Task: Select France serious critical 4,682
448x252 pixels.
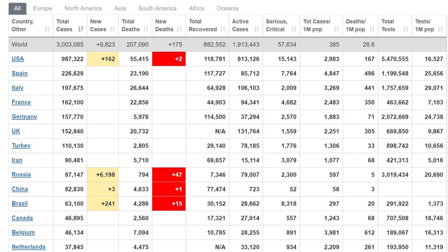Action: tap(289, 102)
